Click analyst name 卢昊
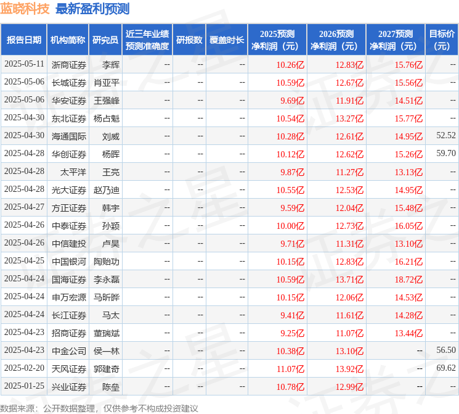Viewport: 459px width, 414px height. (x=111, y=244)
